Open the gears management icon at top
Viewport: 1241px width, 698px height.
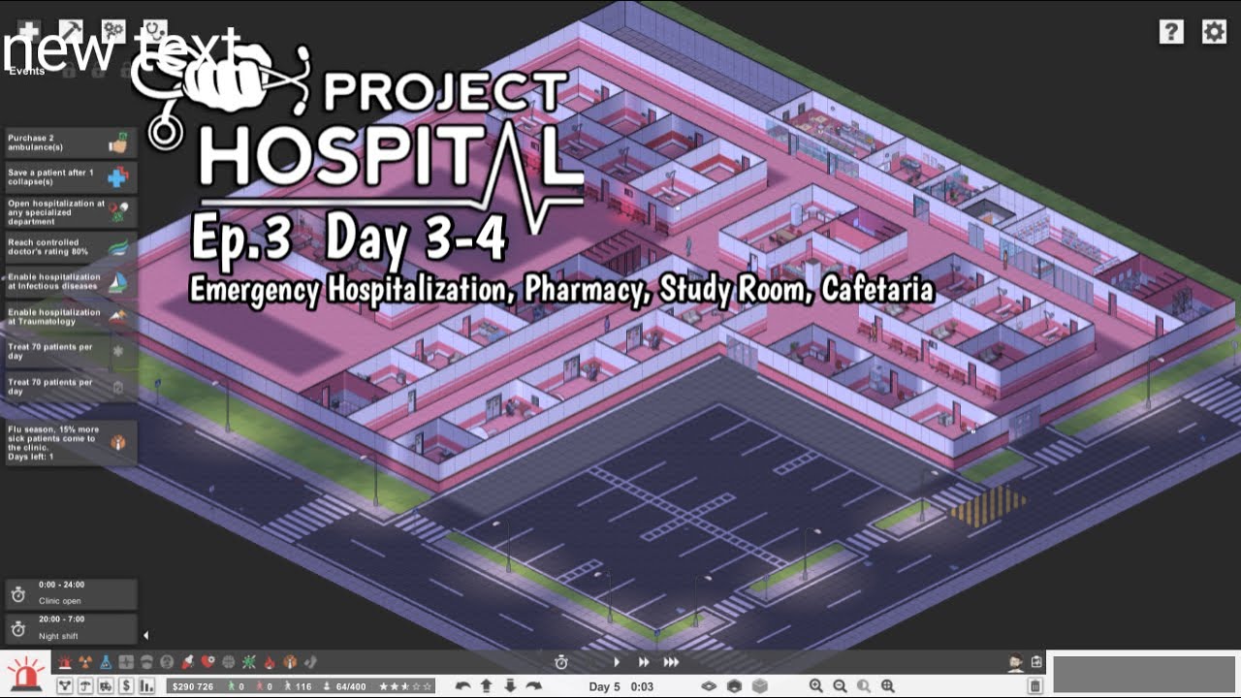tap(113, 31)
